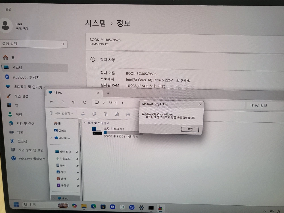This screenshot has height=213, width=284.
Task: Click the Explorer navigation pane scrollbar
Action: point(81,161)
